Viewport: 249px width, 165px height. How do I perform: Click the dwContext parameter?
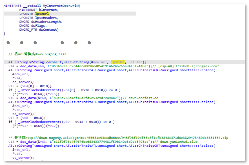48,30
